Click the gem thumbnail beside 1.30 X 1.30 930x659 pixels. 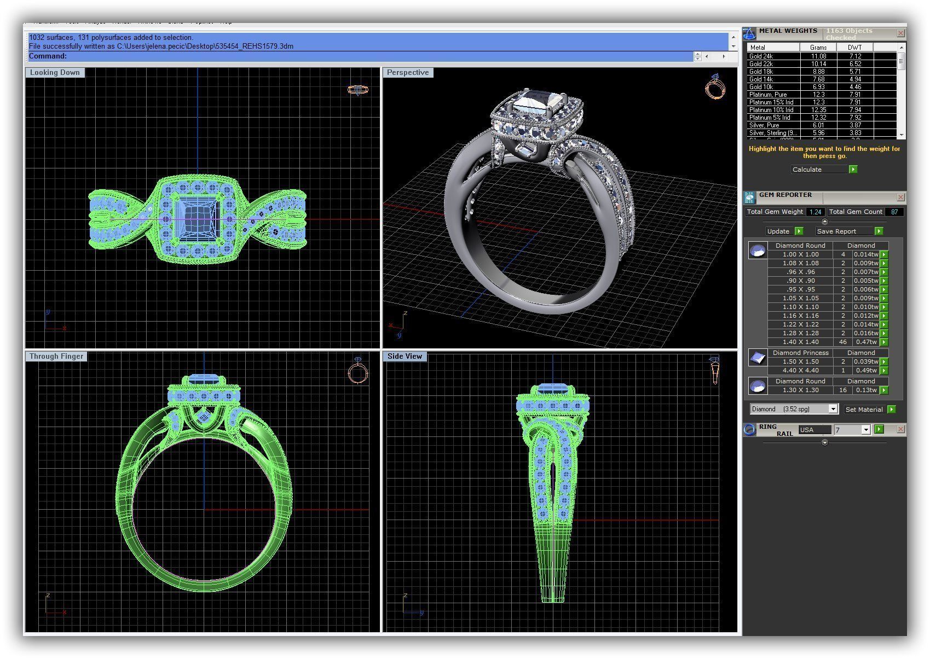758,386
